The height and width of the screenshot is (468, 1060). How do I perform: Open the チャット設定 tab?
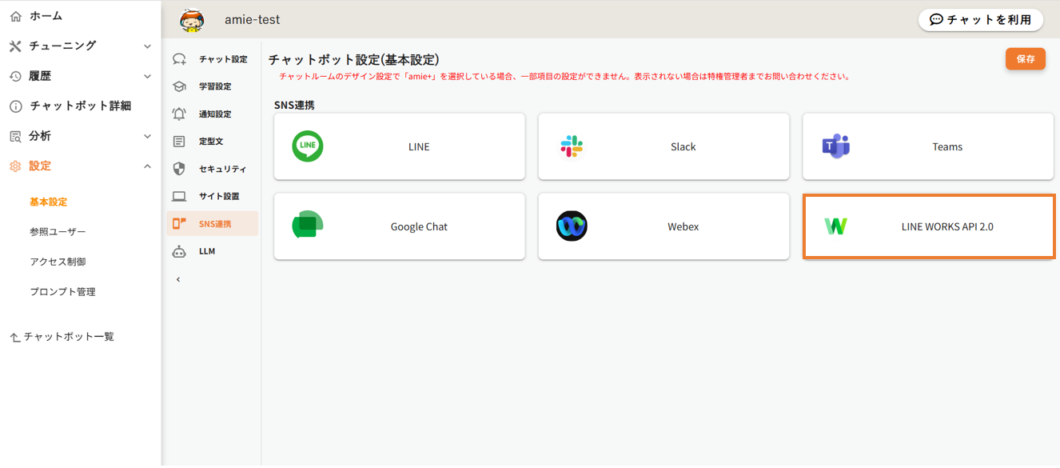click(222, 59)
